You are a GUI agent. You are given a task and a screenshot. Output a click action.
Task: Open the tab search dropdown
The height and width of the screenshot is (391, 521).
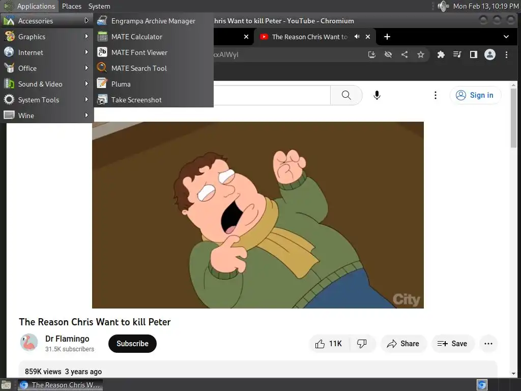(506, 37)
